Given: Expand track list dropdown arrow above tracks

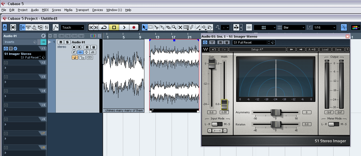Looking at the screenshot, I should (50, 36).
